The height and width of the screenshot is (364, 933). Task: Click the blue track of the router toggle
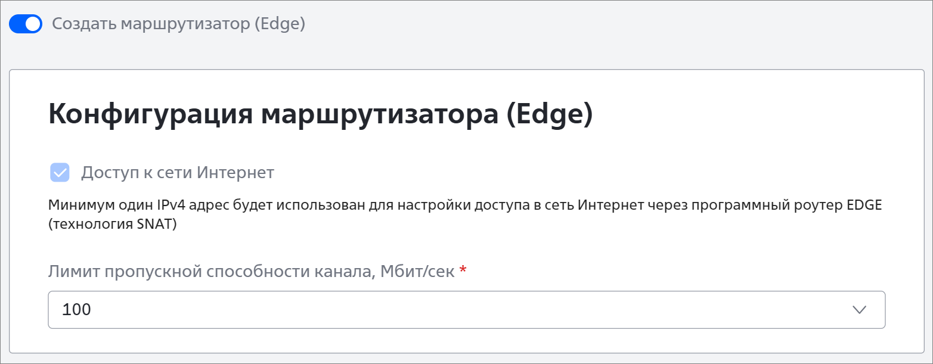[17, 24]
